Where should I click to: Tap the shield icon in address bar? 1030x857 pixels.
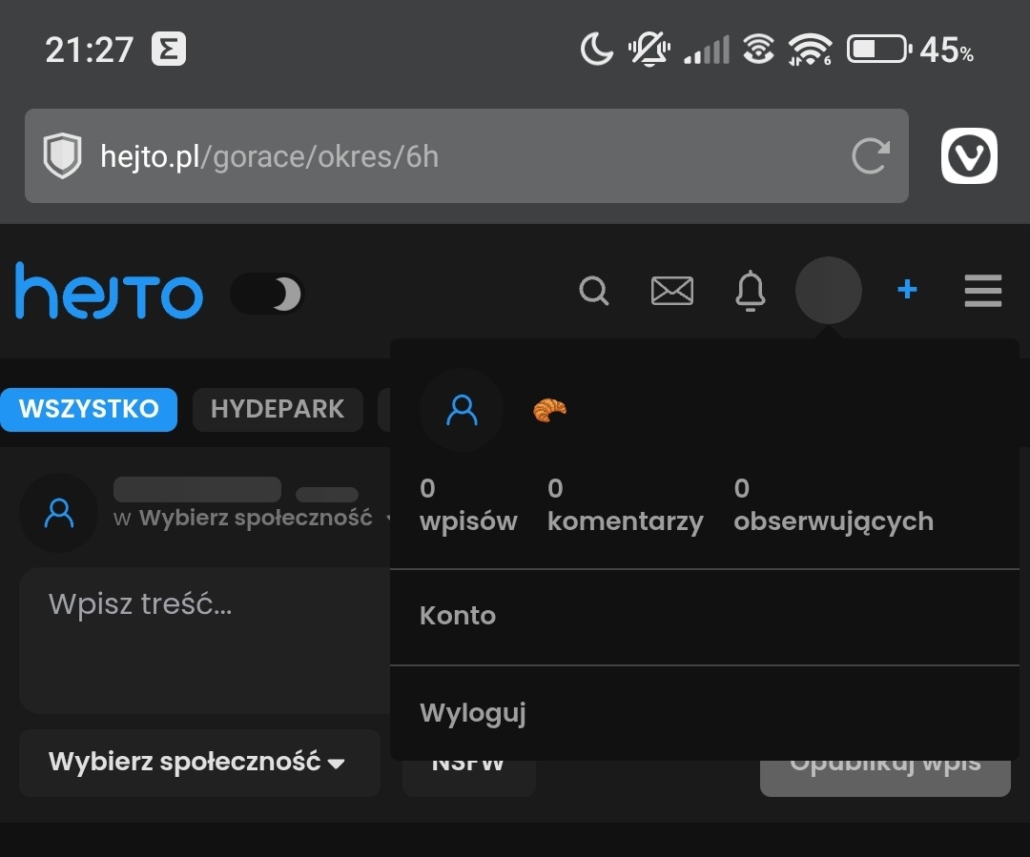coord(63,156)
